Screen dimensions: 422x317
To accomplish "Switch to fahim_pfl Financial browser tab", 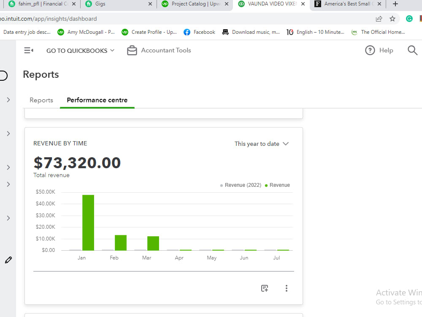I will tap(43, 4).
